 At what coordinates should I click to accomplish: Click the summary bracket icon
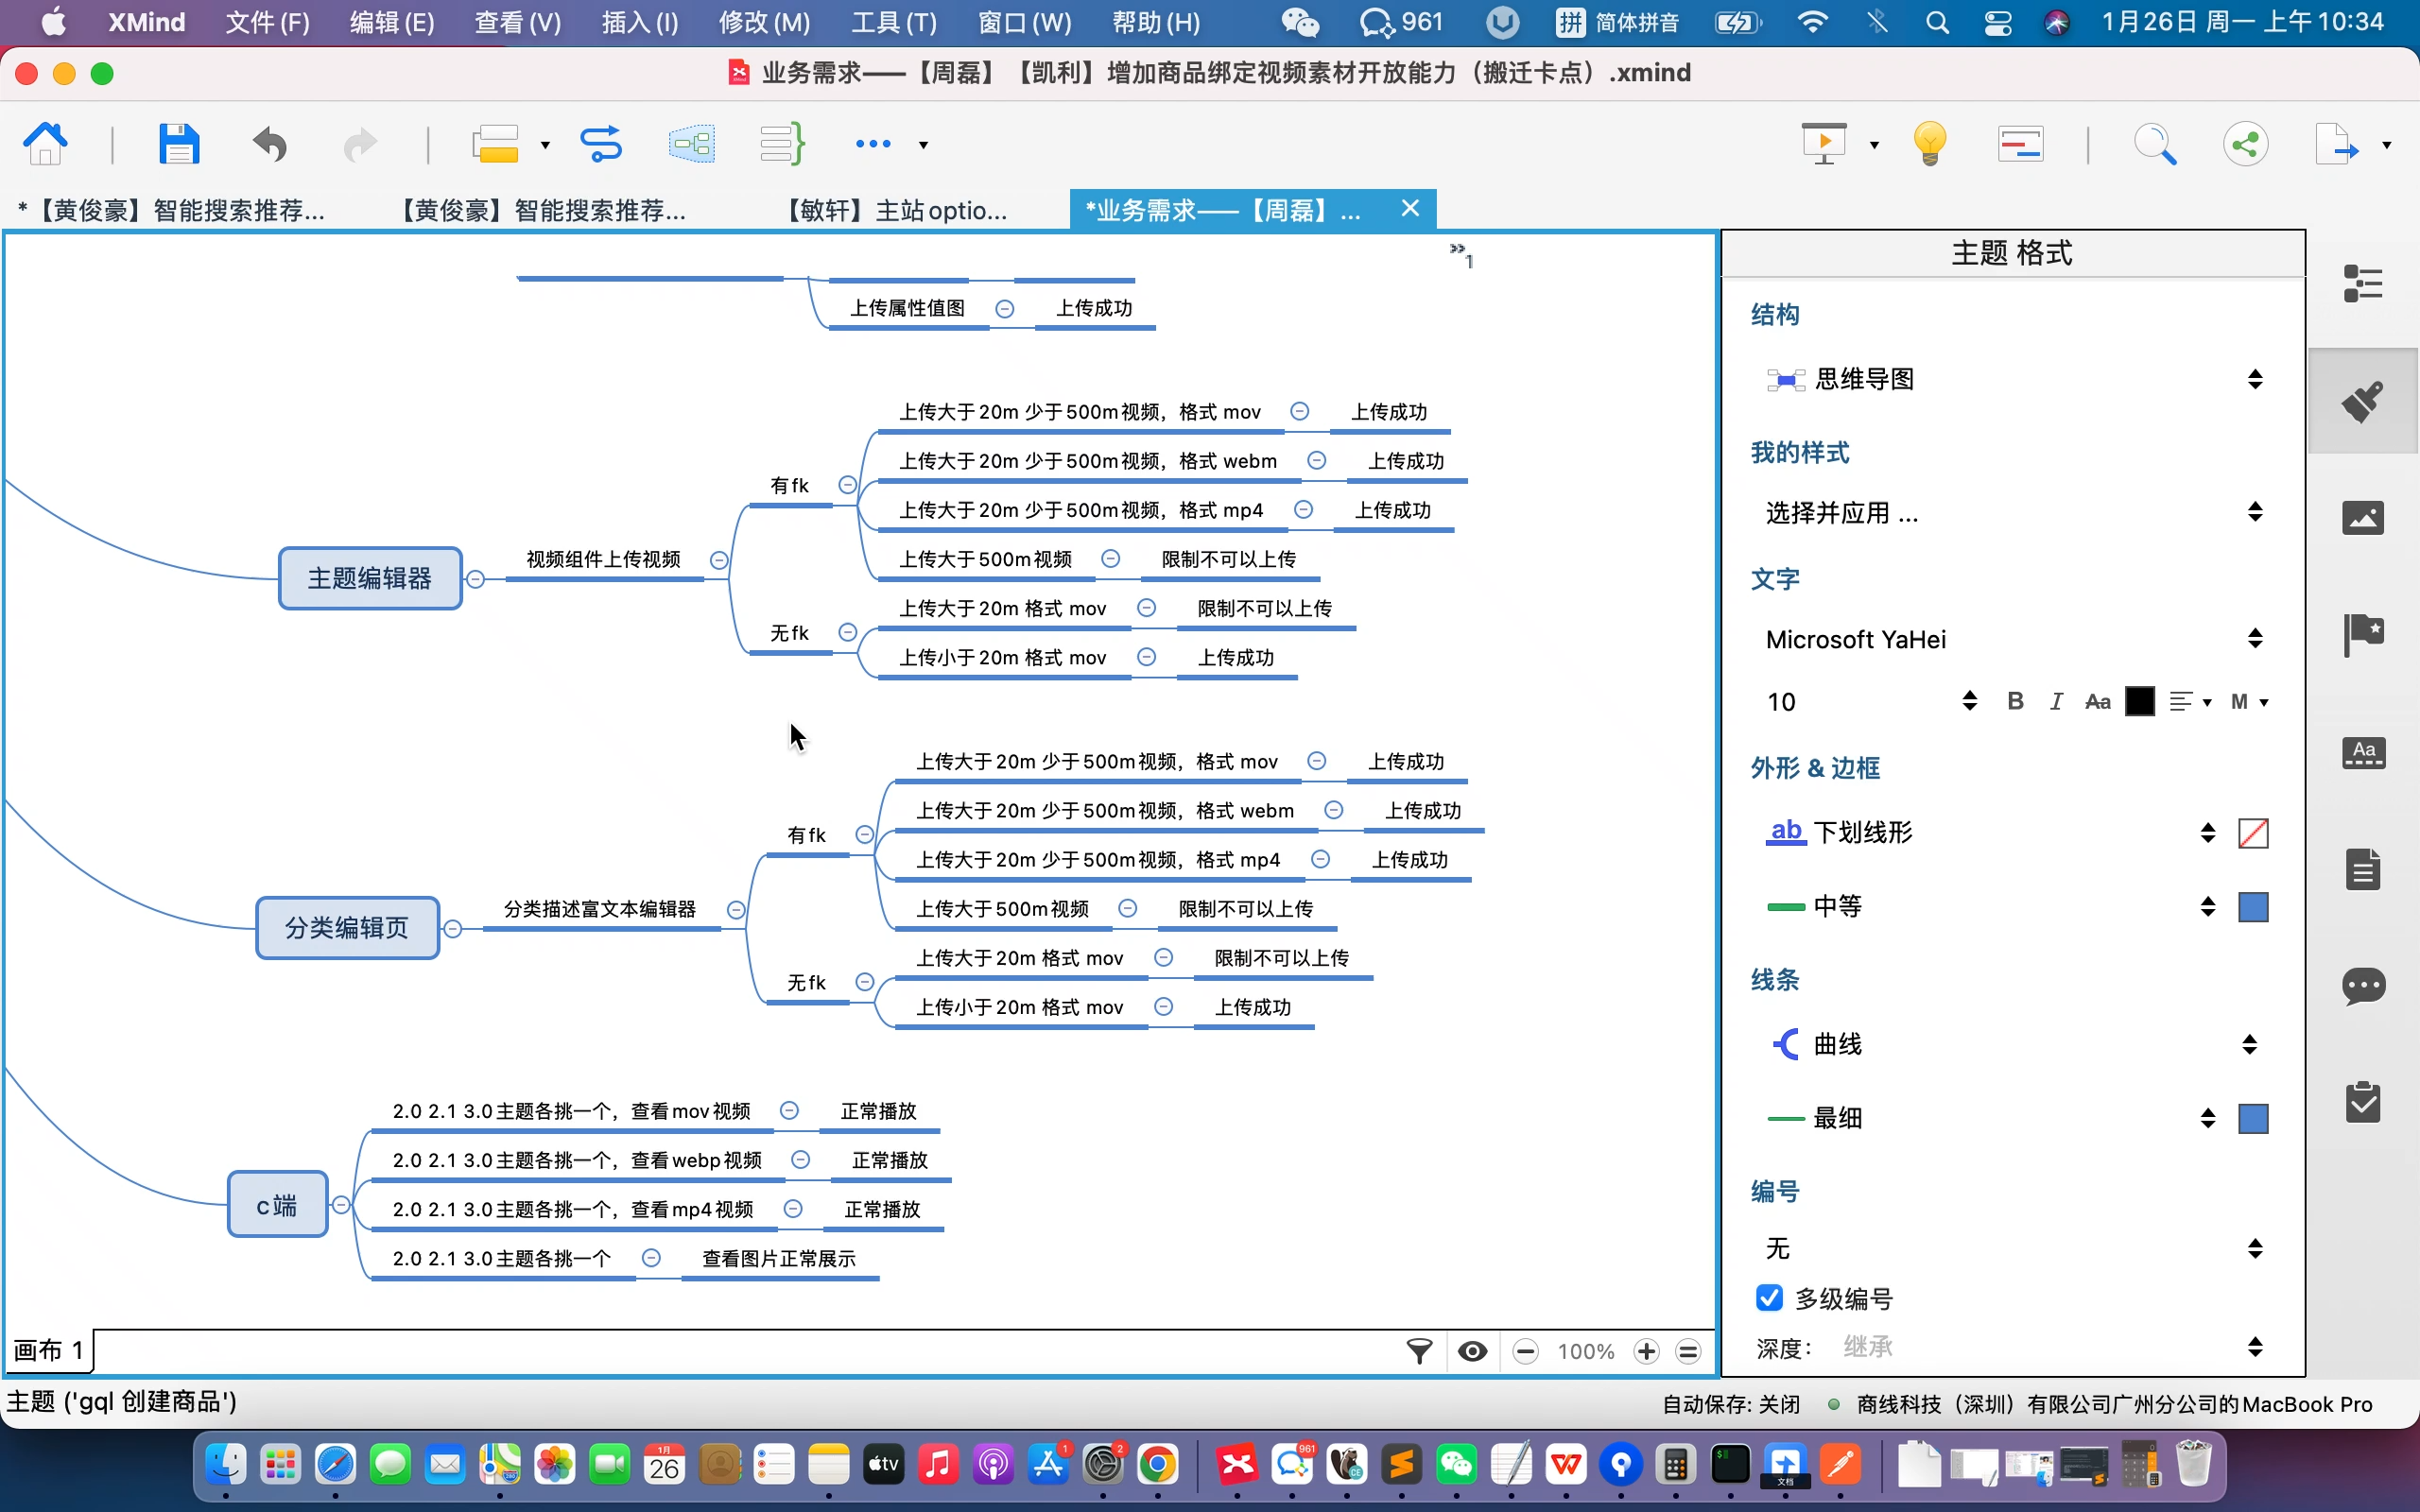782,144
